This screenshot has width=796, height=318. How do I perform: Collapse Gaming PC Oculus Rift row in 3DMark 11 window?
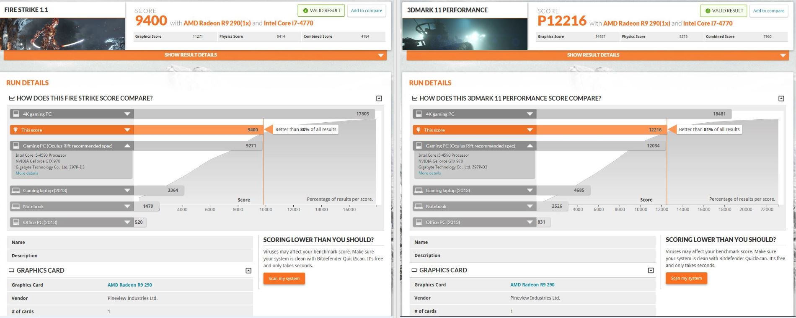click(530, 146)
